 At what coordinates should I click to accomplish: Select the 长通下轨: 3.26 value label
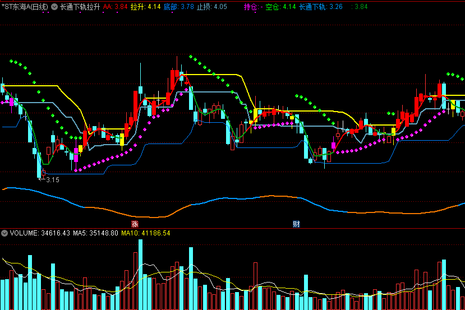321,7
